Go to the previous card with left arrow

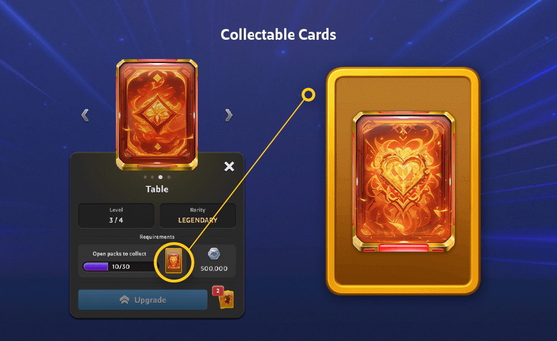tap(85, 115)
